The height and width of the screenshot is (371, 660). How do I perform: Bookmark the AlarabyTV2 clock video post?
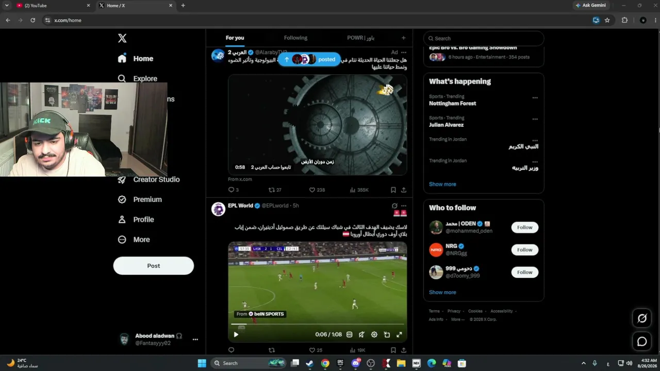393,190
